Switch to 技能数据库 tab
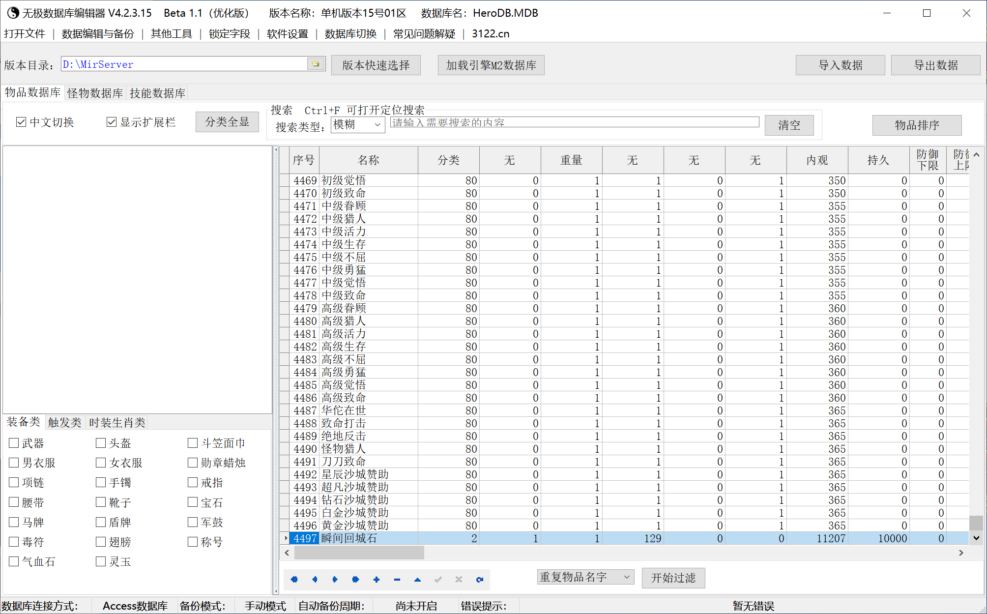This screenshot has width=987, height=614. pos(157,93)
